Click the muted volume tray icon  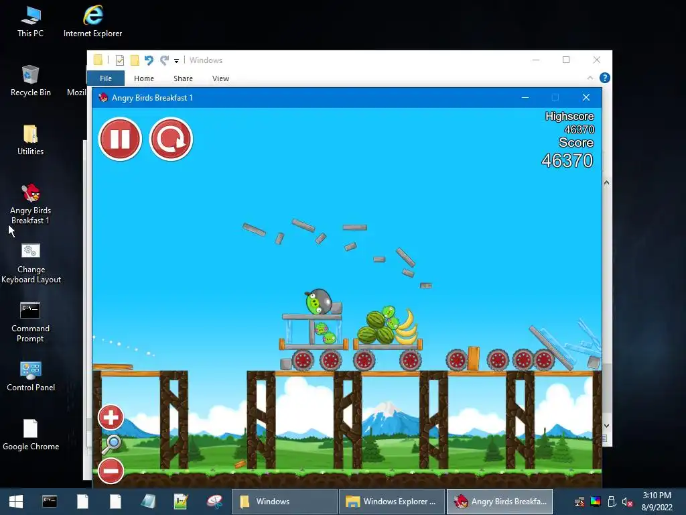(627, 502)
